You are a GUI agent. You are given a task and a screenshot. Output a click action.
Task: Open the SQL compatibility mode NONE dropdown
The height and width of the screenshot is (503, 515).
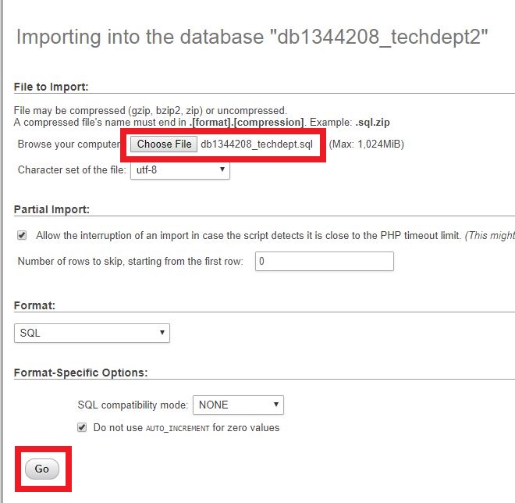click(238, 405)
